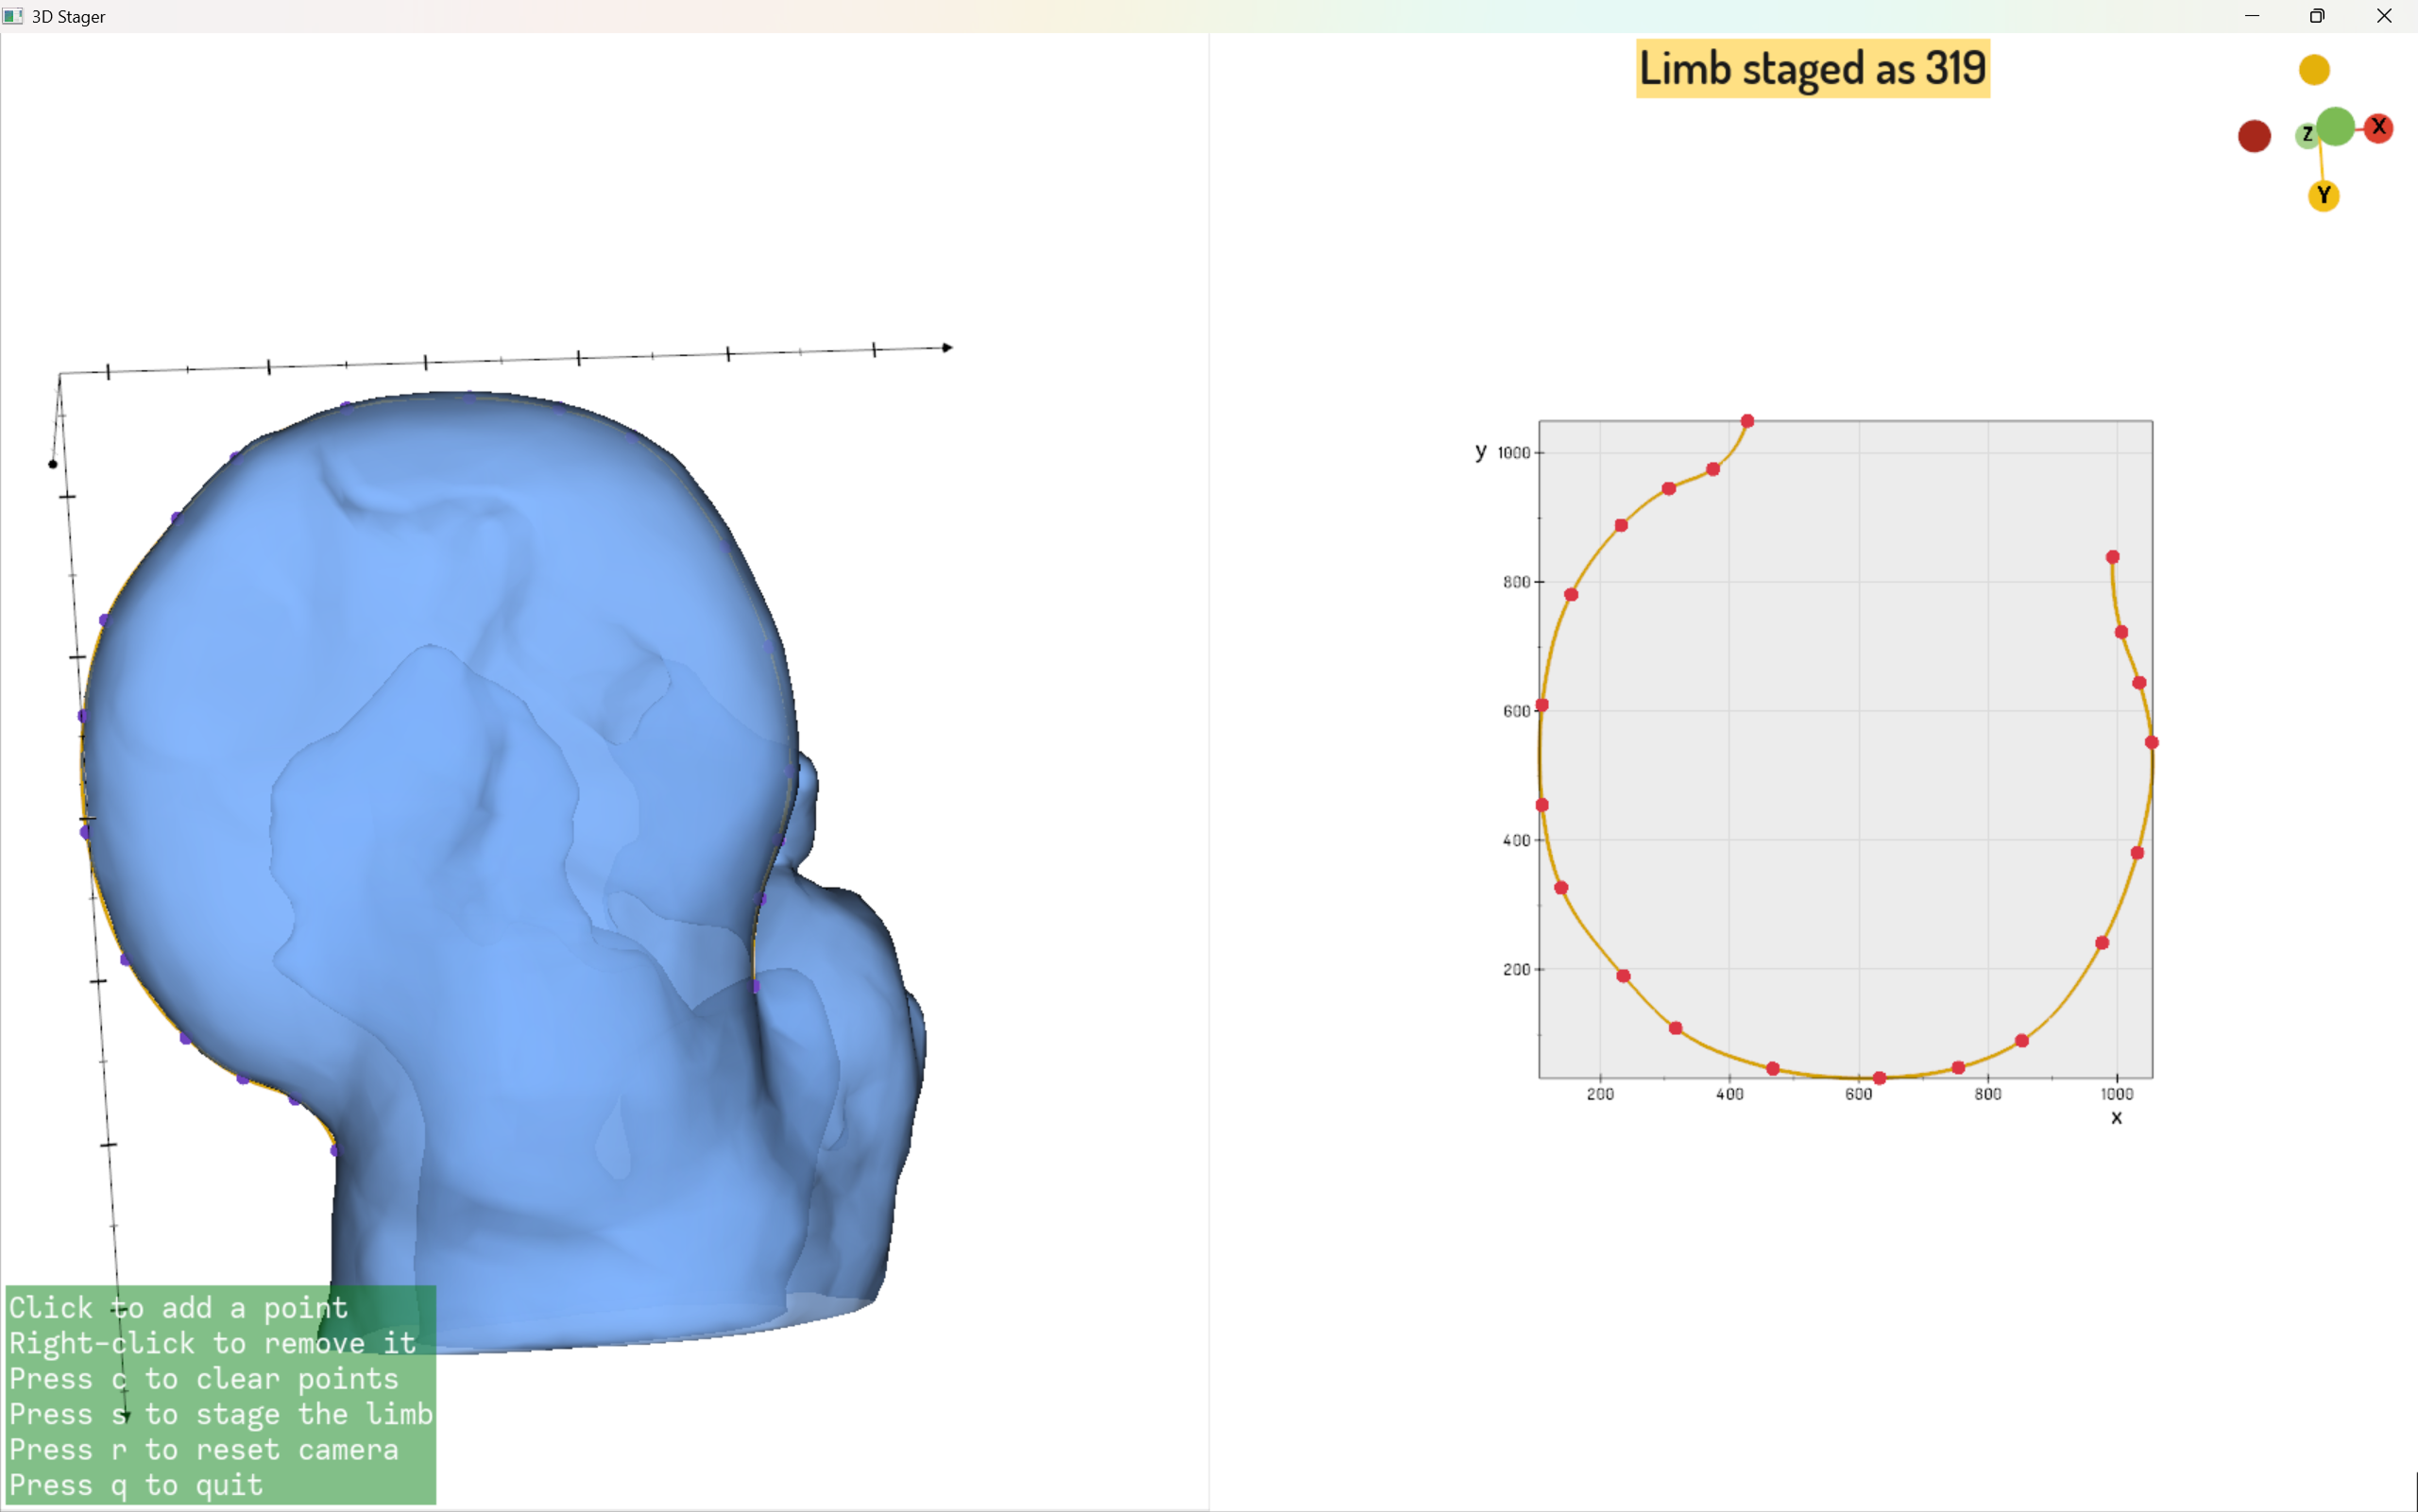Screen dimensions: 2418x1512
Task: Click the yellow Y axis gizmo handle
Action: pos(2323,195)
